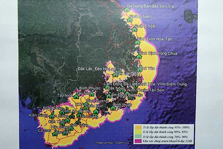This screenshot has width=223, height=149.
Task: Click the Đắk Lắk_Đèo Hà Lan label
Action: coord(93,69)
